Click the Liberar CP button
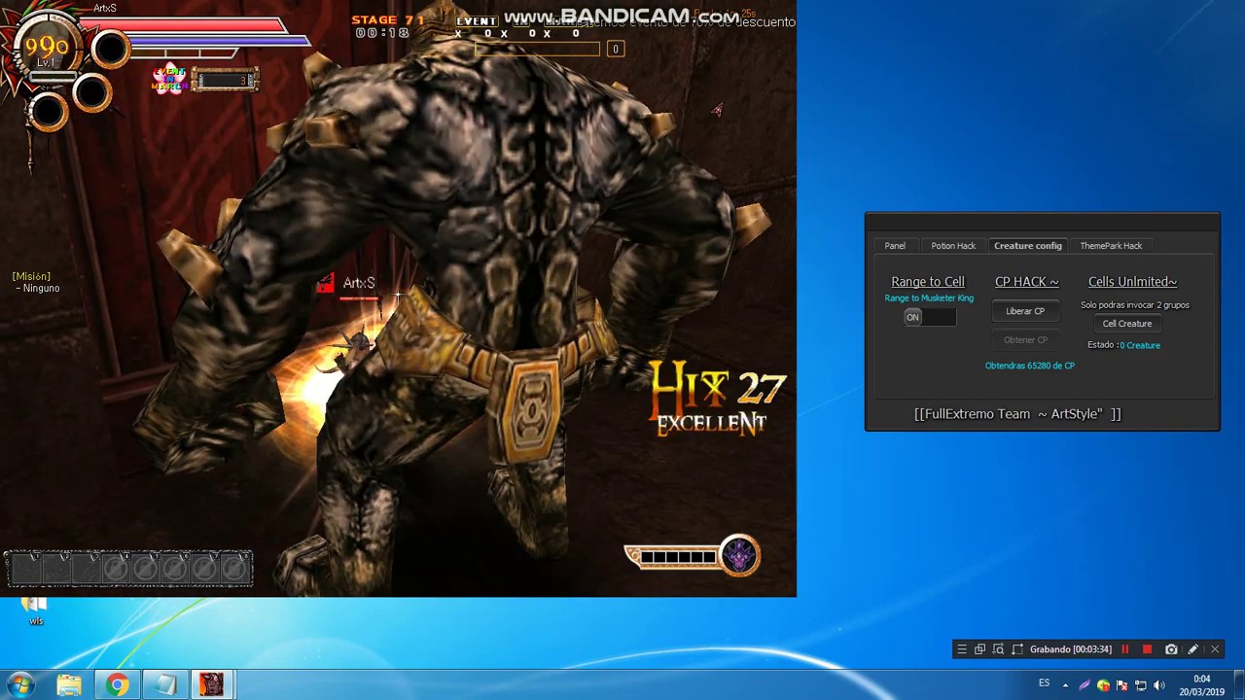 pyautogui.click(x=1025, y=311)
